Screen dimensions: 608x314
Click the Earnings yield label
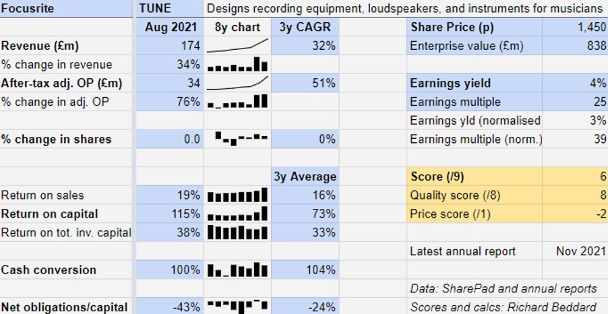click(450, 83)
